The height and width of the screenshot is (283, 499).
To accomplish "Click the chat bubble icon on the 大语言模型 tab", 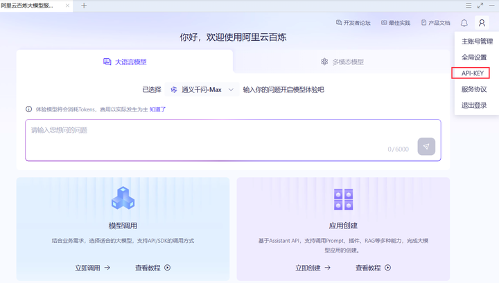I will (x=107, y=62).
